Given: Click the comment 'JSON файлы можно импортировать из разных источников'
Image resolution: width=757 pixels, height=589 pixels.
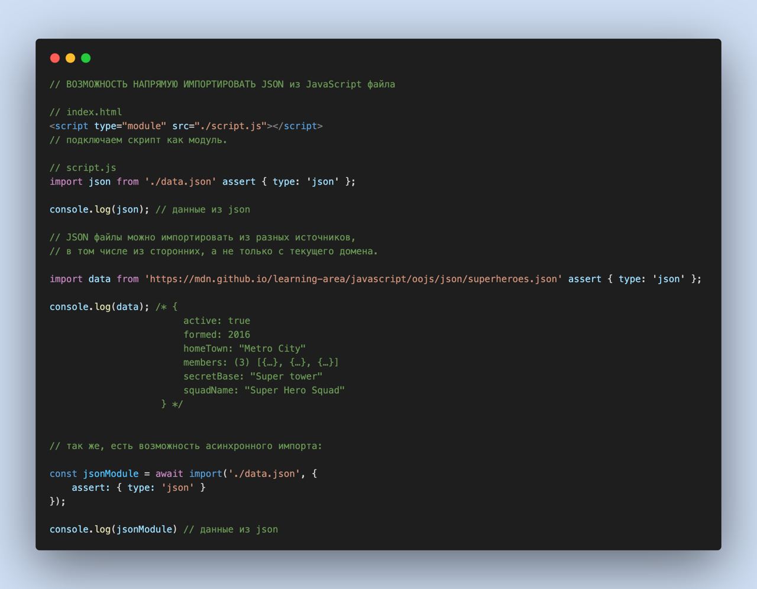Looking at the screenshot, I should coord(203,237).
